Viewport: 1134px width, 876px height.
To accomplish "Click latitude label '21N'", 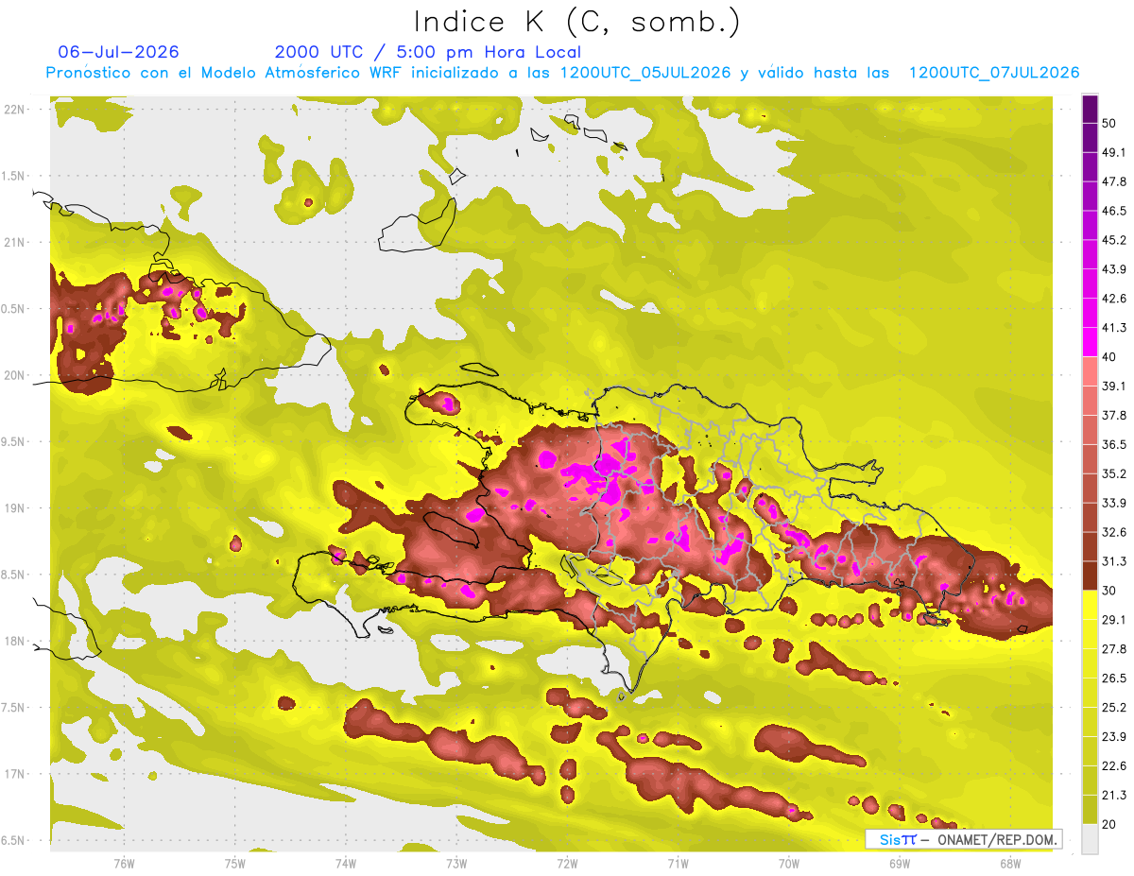I will (15, 242).
